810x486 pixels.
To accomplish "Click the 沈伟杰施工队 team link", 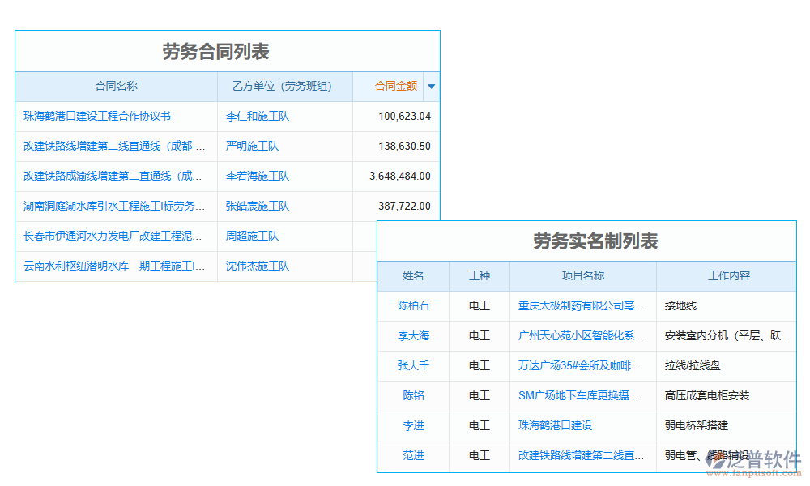I will (x=257, y=266).
